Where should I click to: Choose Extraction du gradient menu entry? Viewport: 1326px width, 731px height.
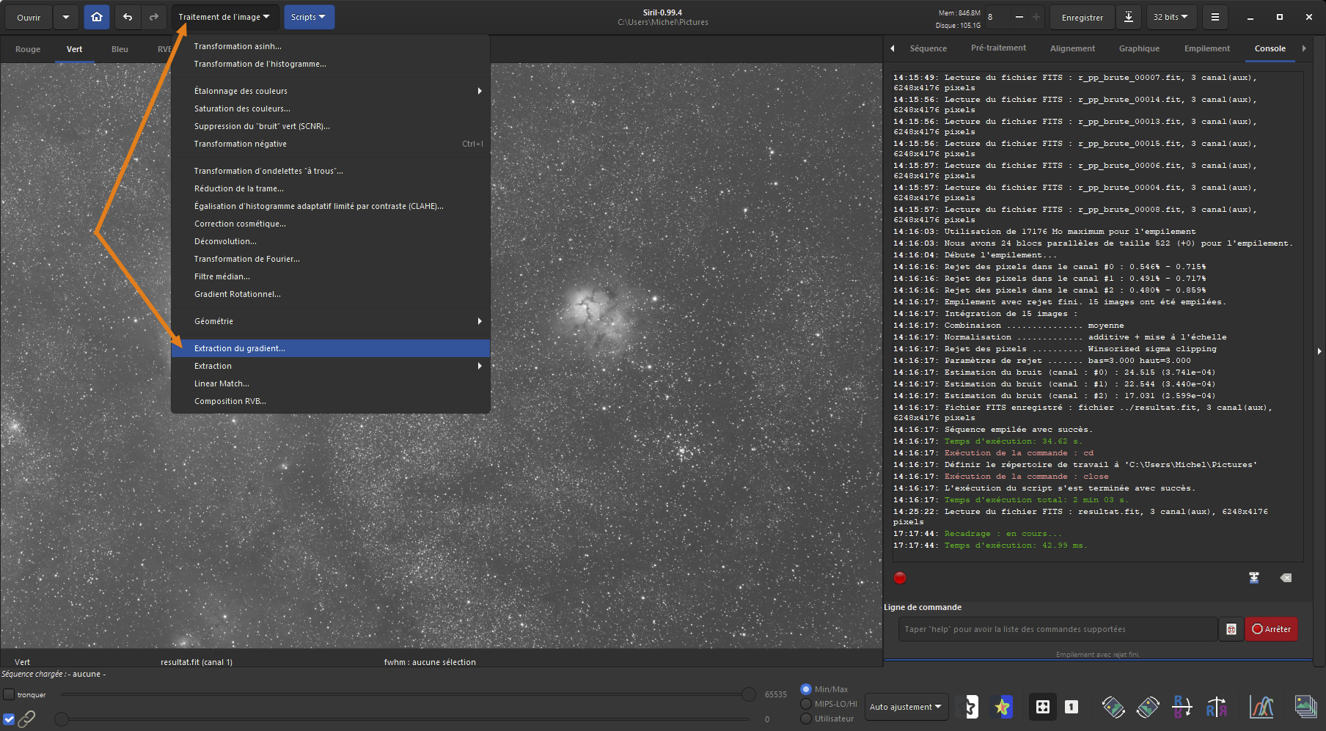tap(240, 348)
